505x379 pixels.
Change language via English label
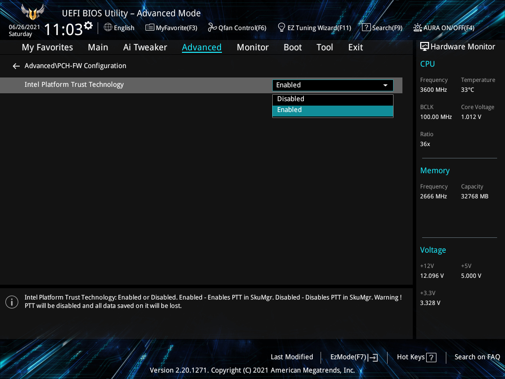pos(124,28)
